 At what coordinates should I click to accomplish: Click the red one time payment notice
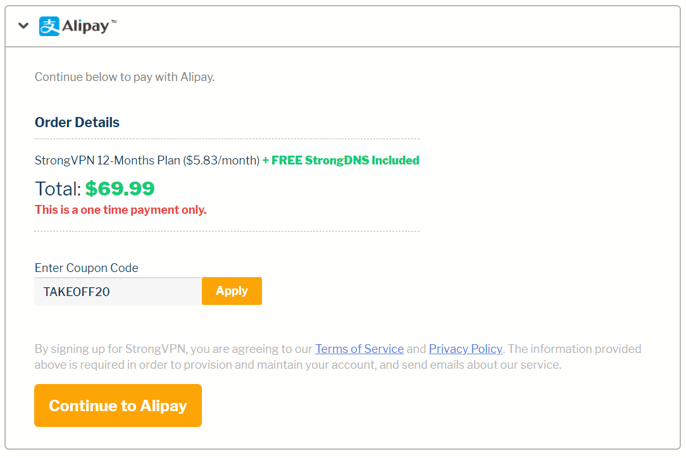(x=121, y=210)
